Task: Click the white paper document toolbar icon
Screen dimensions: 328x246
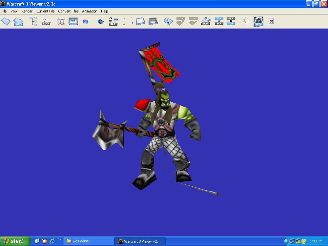Action: (246, 21)
